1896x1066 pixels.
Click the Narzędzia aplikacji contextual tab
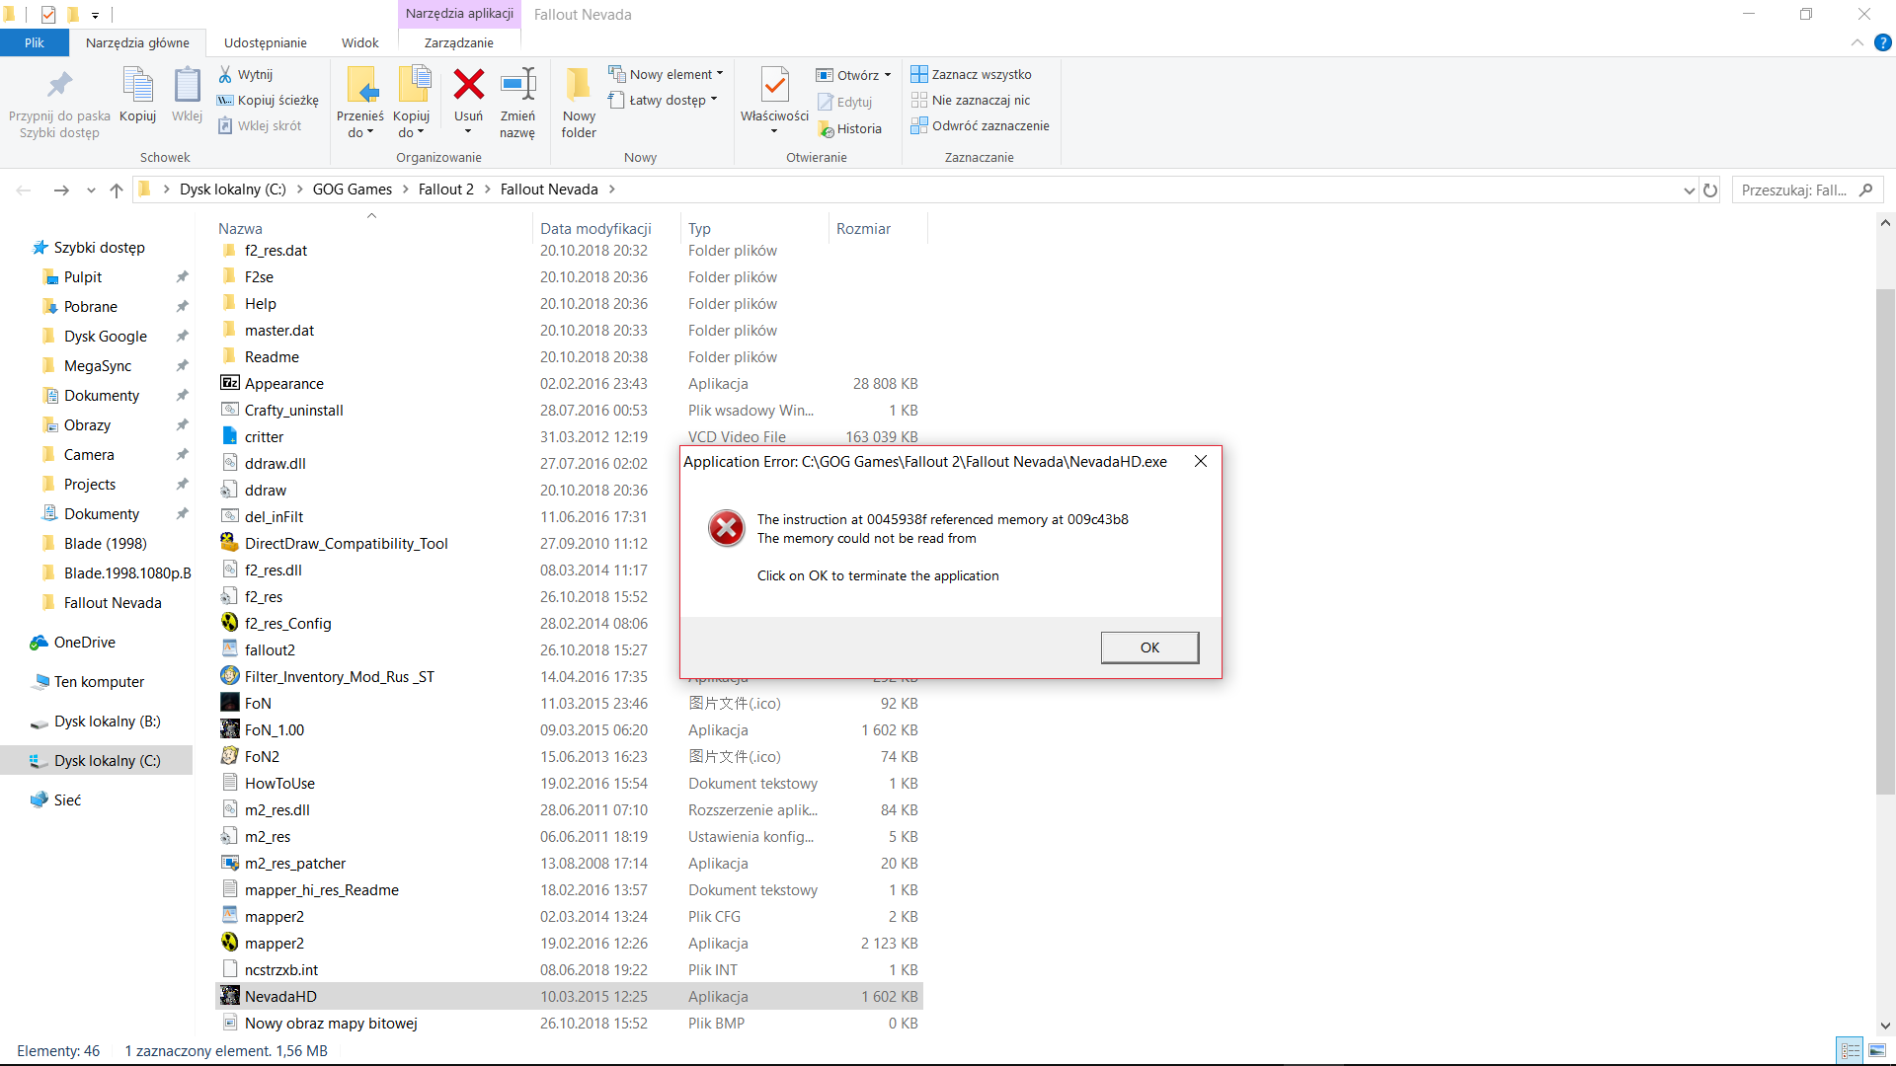(x=459, y=14)
